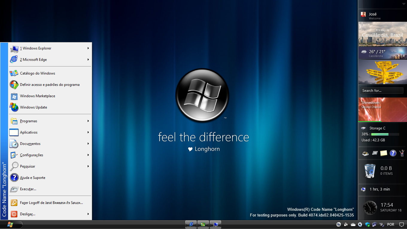Expand the Windows Explorer submenu arrow
The image size is (407, 229).
pyautogui.click(x=88, y=48)
